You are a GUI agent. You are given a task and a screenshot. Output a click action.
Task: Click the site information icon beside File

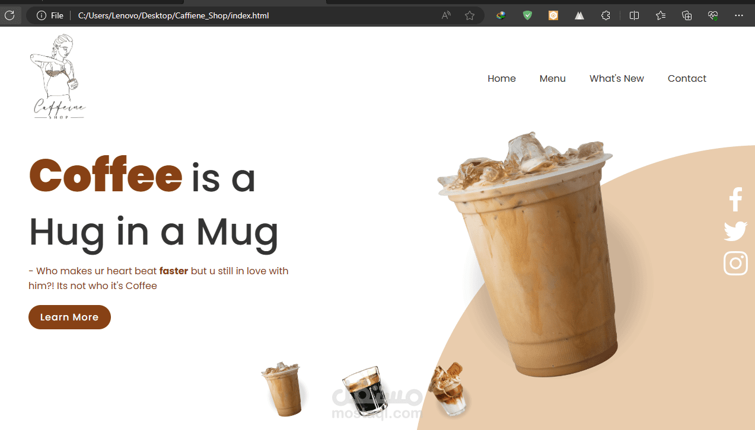point(42,15)
